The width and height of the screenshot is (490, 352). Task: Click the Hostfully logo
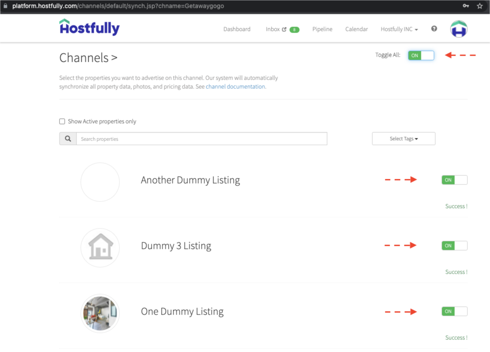89,27
